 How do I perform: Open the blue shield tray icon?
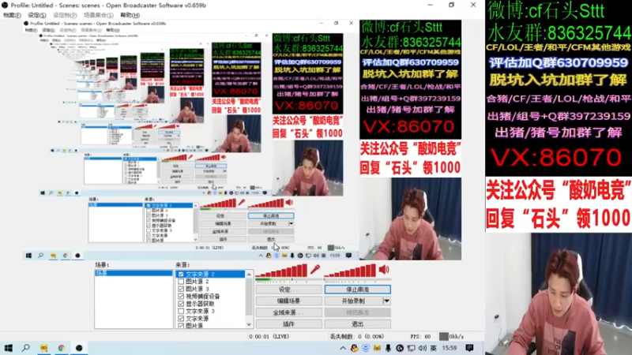point(366,348)
